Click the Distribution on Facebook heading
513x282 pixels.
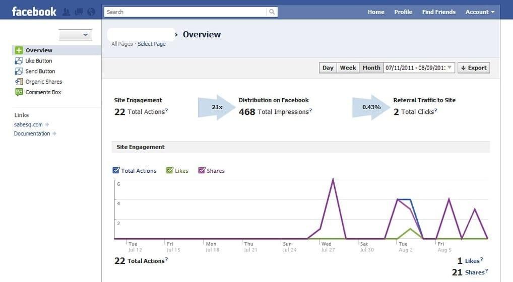tap(274, 100)
